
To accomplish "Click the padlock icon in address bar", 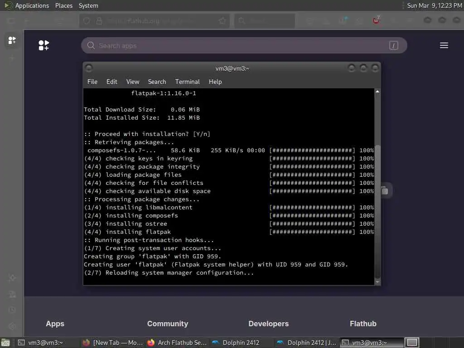I will click(x=99, y=21).
